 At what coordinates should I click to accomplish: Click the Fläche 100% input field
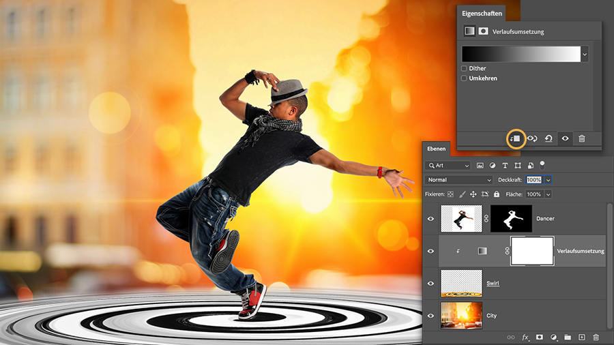coord(534,194)
